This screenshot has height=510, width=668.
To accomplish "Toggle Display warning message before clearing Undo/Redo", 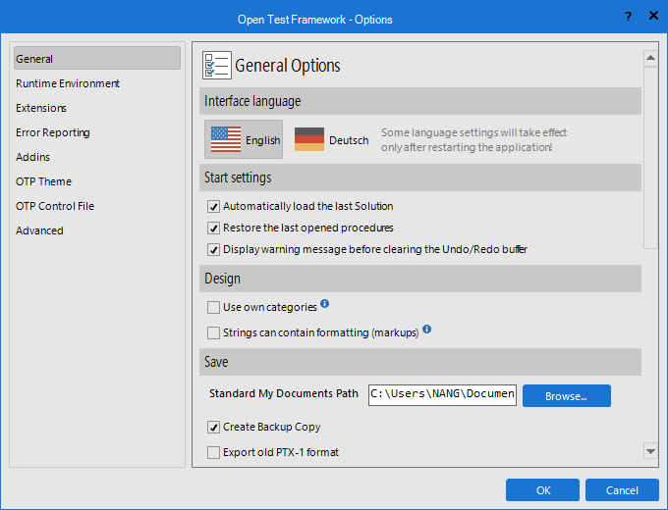I will (213, 249).
